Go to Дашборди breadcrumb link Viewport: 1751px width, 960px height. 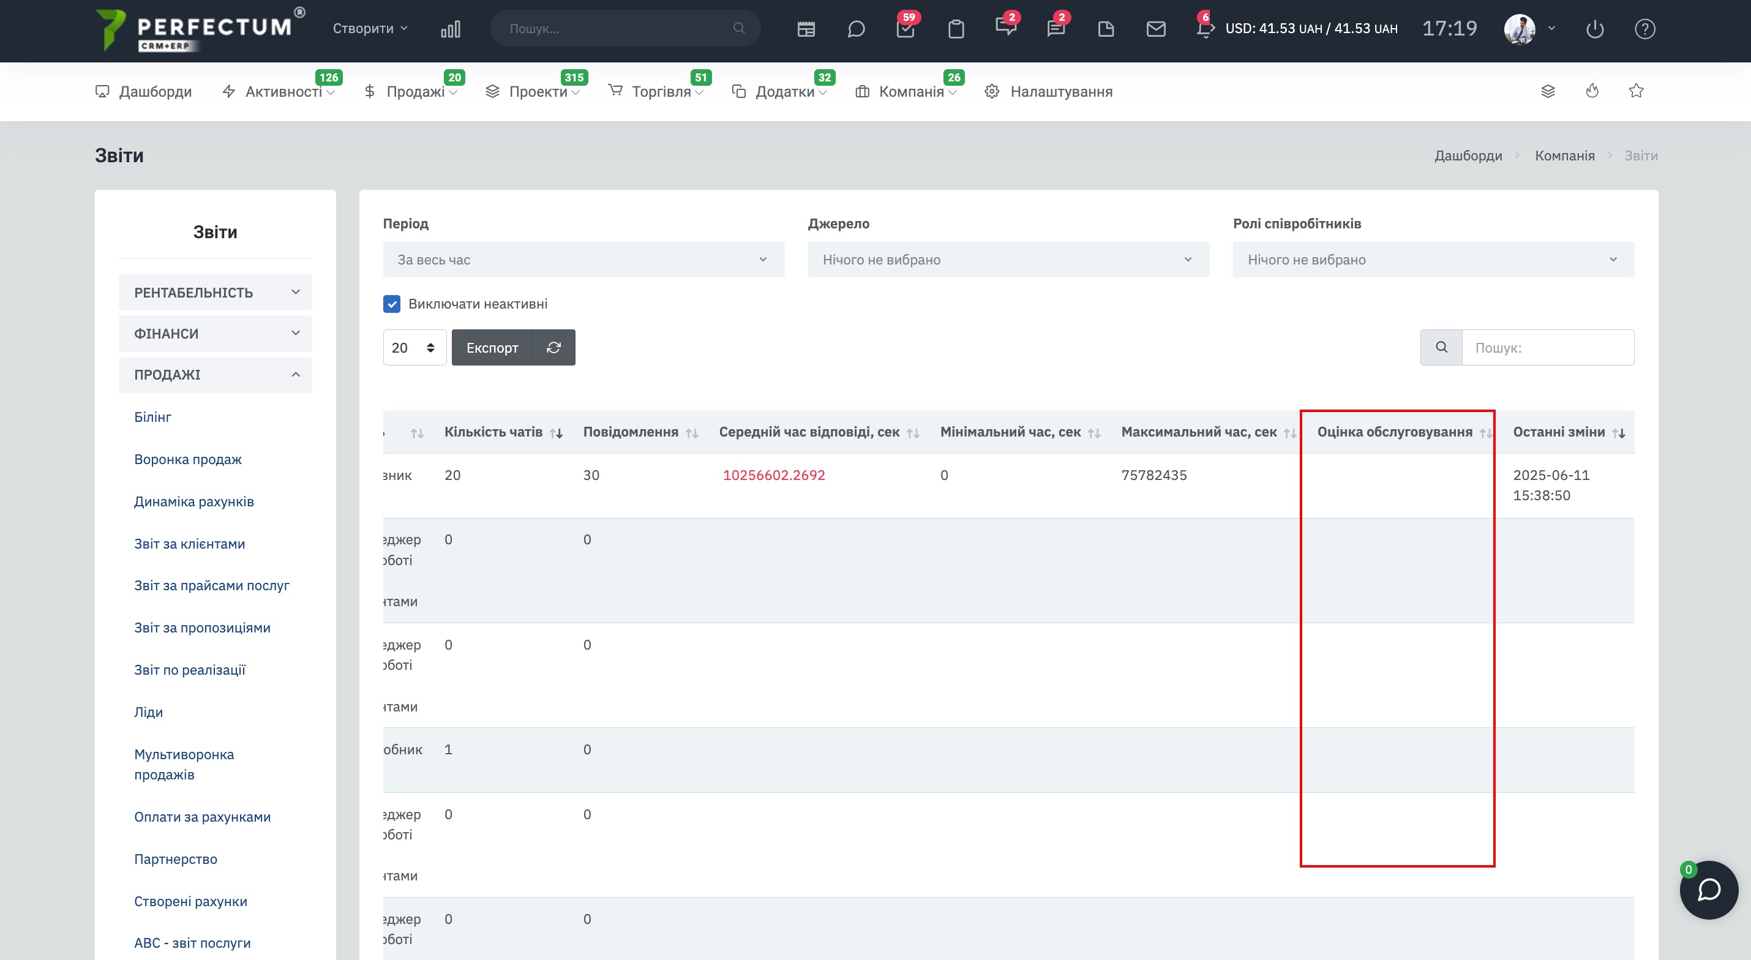coord(1468,156)
